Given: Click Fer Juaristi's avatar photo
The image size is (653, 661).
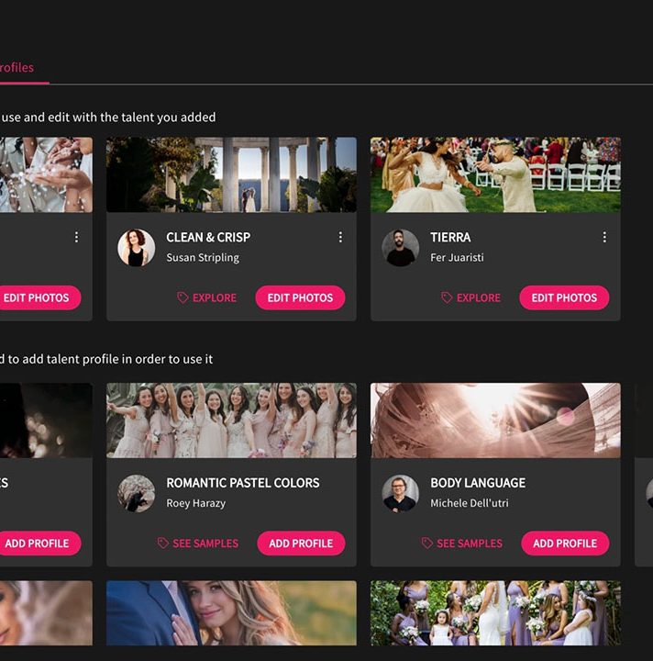Looking at the screenshot, I should (400, 248).
